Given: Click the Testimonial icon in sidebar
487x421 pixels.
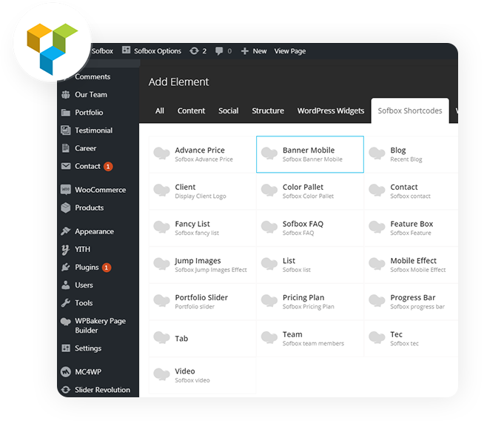Looking at the screenshot, I should tap(66, 130).
